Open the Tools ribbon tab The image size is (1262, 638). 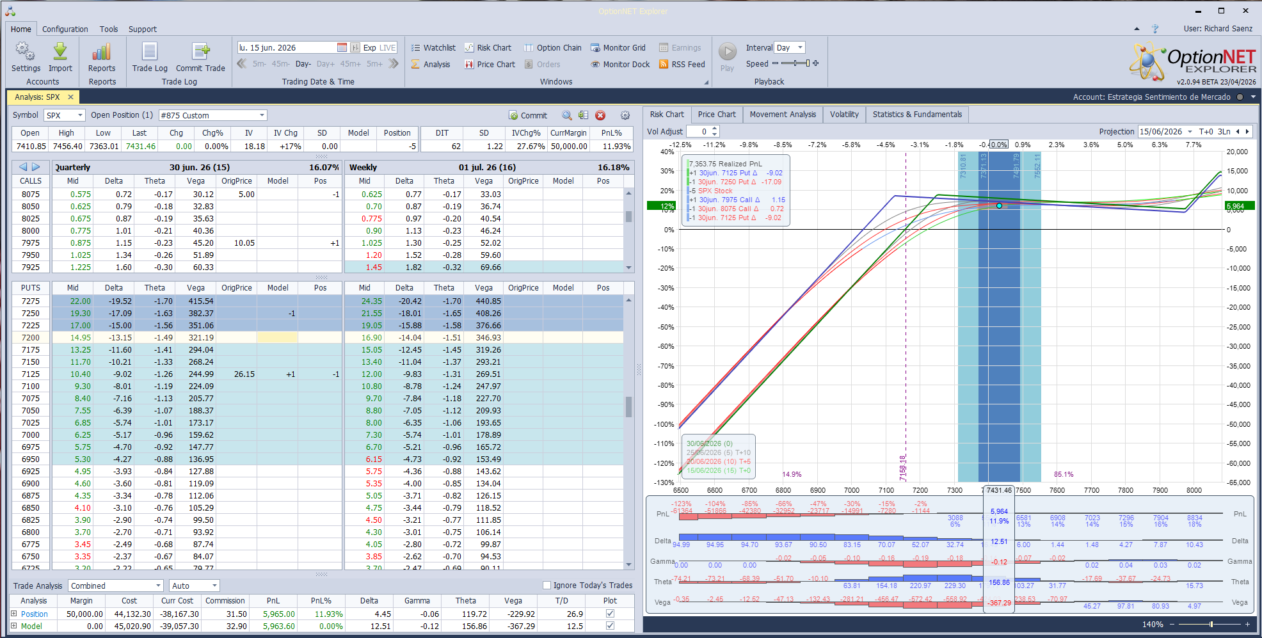click(x=109, y=29)
